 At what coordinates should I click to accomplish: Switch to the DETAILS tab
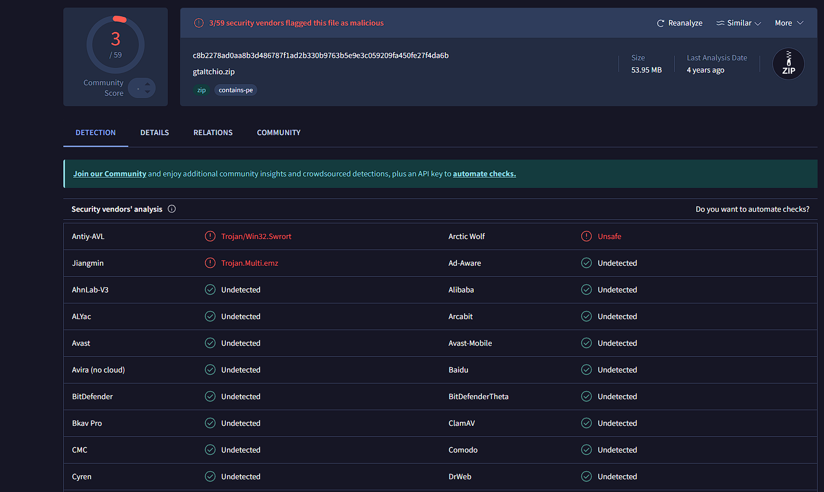click(154, 133)
